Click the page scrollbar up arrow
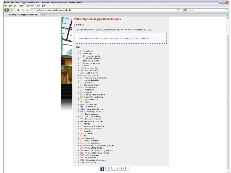The image size is (231, 173). click(227, 18)
